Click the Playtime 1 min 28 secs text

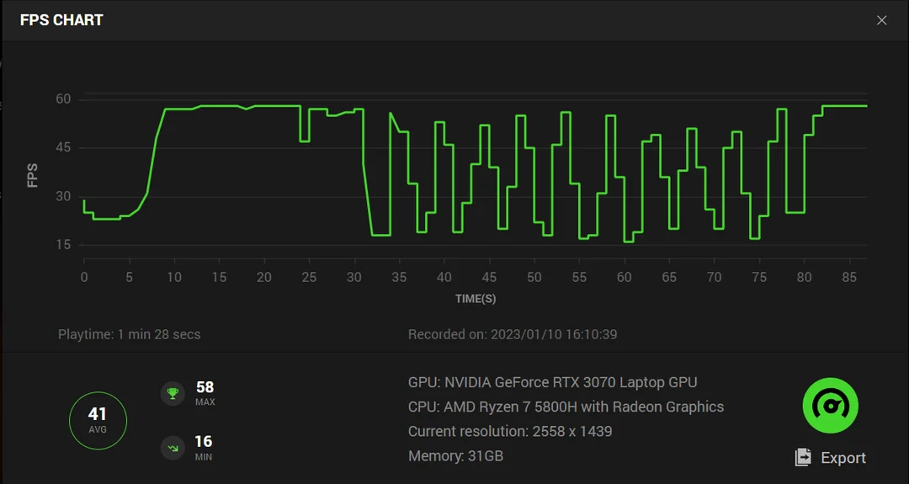pyautogui.click(x=130, y=334)
